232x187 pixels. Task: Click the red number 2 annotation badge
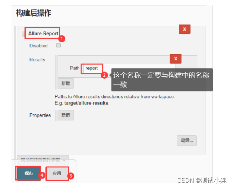(104, 75)
